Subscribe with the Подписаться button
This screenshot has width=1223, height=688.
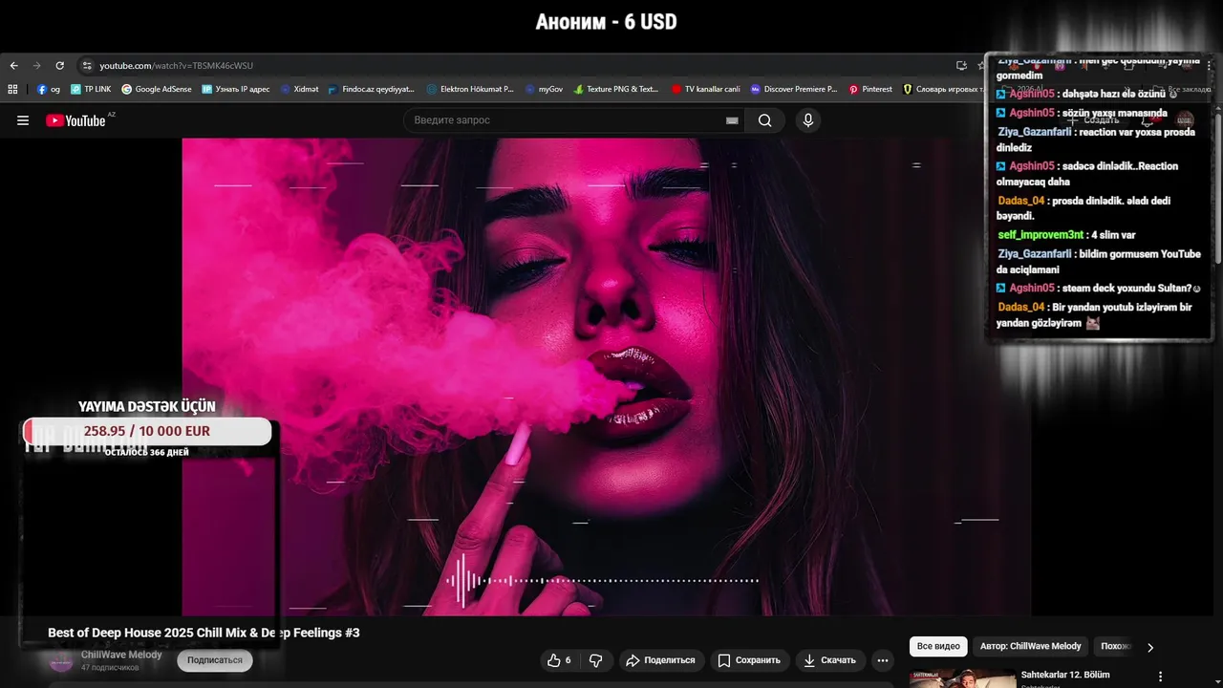pos(215,660)
